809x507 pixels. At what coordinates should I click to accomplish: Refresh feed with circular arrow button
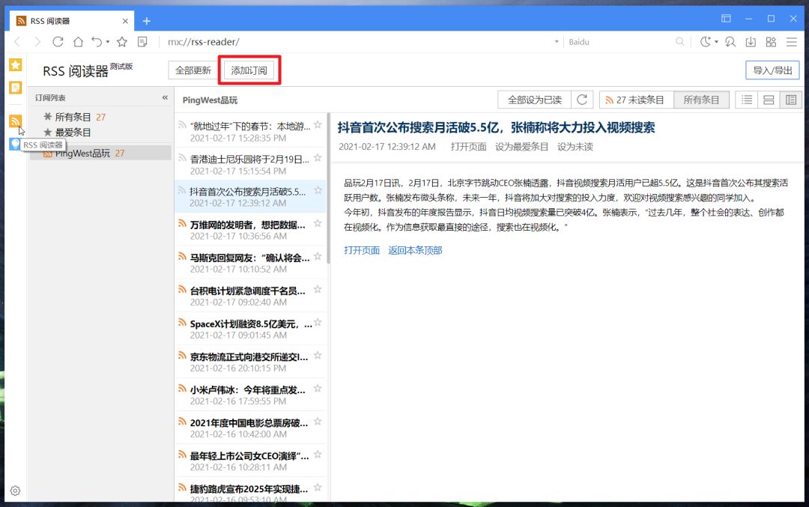click(582, 100)
